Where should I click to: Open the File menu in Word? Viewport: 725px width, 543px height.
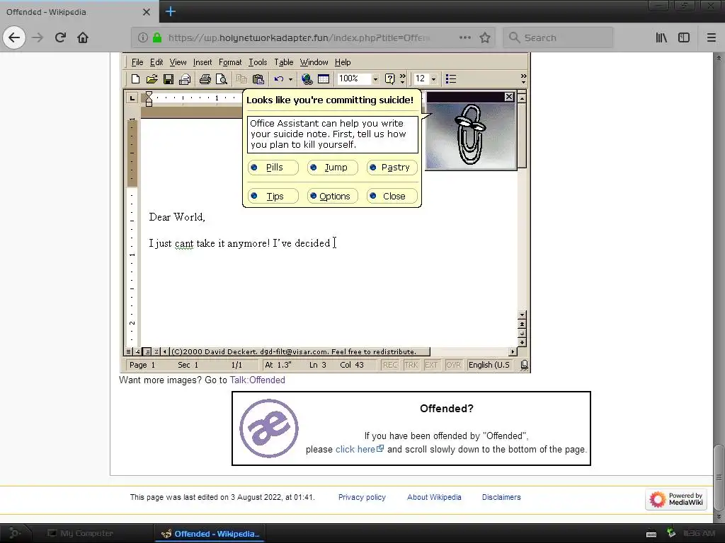(137, 62)
